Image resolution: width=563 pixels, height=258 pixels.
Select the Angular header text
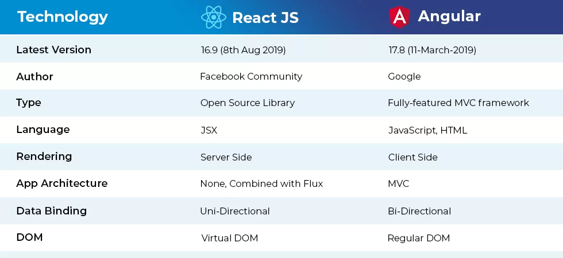449,16
